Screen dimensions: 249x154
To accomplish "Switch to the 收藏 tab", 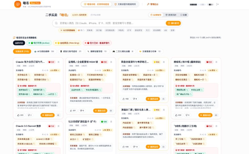I will 184,15.
